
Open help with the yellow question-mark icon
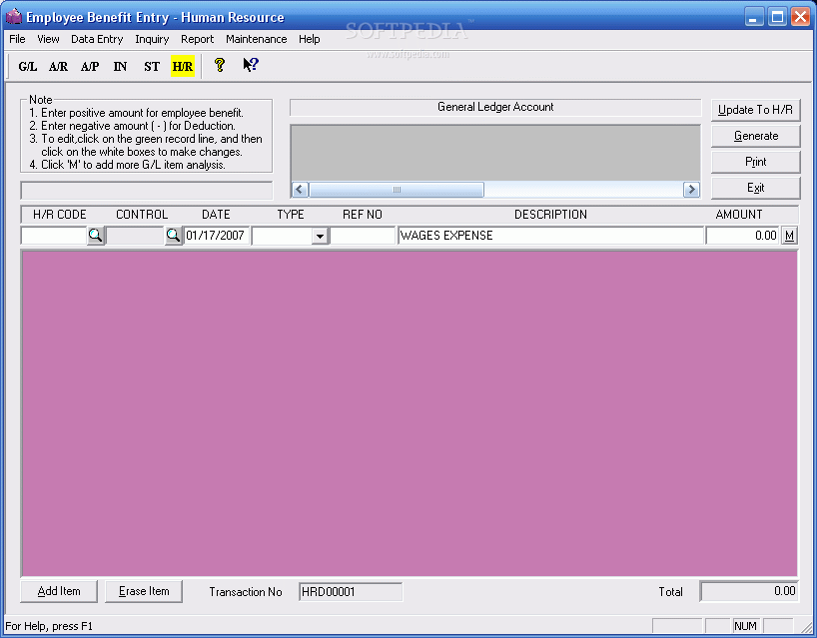click(x=220, y=66)
